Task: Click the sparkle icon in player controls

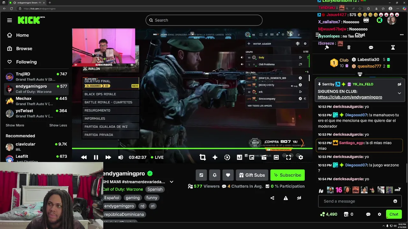Action: [215, 157]
